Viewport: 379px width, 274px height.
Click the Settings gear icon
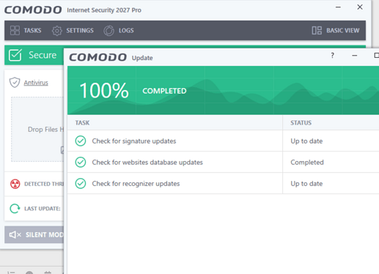[57, 31]
